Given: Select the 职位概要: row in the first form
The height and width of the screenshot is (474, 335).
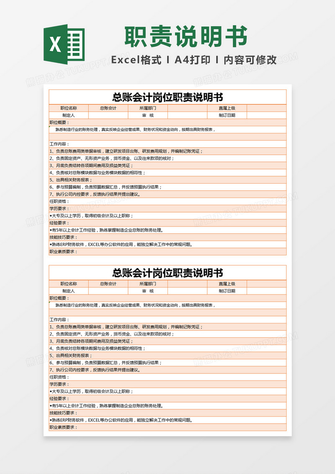Looking at the screenshot, I should 167,122.
